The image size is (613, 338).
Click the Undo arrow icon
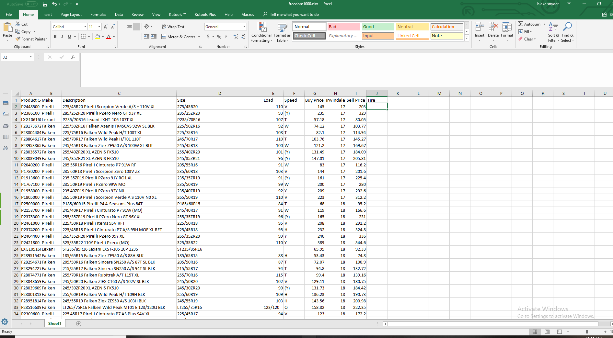click(x=54, y=4)
